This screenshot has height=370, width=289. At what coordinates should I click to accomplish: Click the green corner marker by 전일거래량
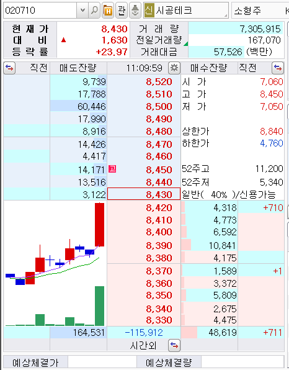(186, 43)
